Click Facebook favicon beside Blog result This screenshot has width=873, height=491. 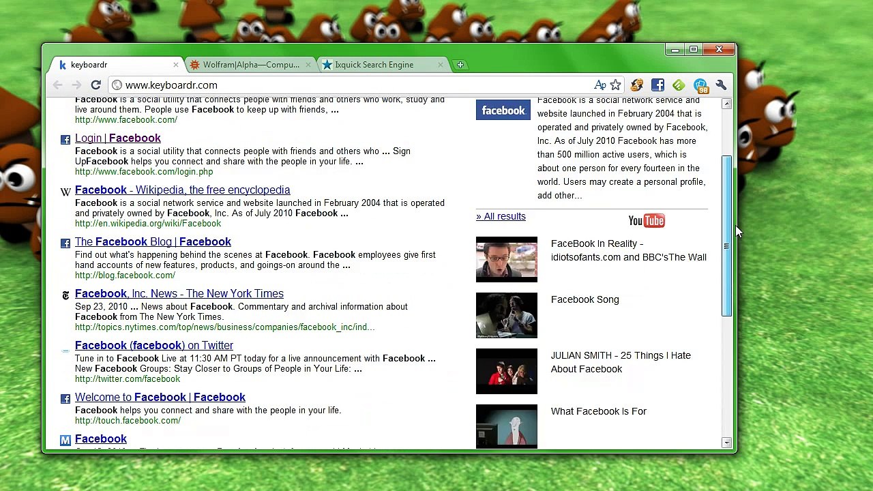pyautogui.click(x=65, y=243)
